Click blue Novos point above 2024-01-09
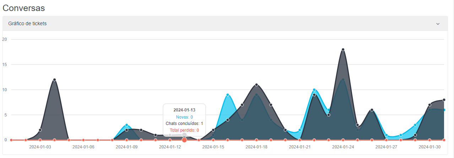The width and height of the screenshot is (454, 158). coord(126,125)
